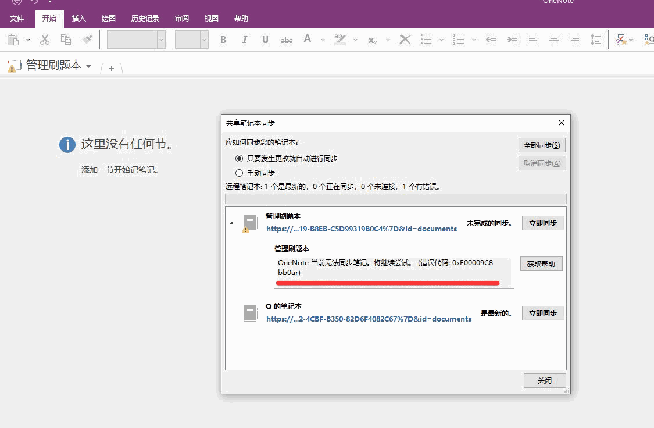Open the font size combo box
Viewport: 654px width, 428px height.
click(x=191, y=40)
